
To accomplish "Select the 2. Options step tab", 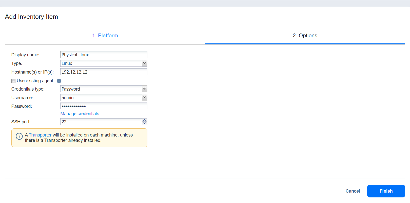I will (x=305, y=36).
